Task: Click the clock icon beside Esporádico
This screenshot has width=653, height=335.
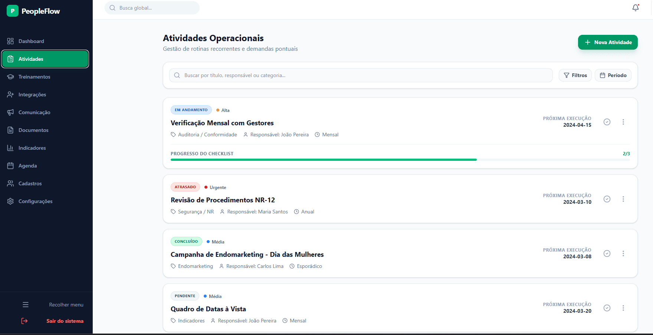Action: pos(292,266)
